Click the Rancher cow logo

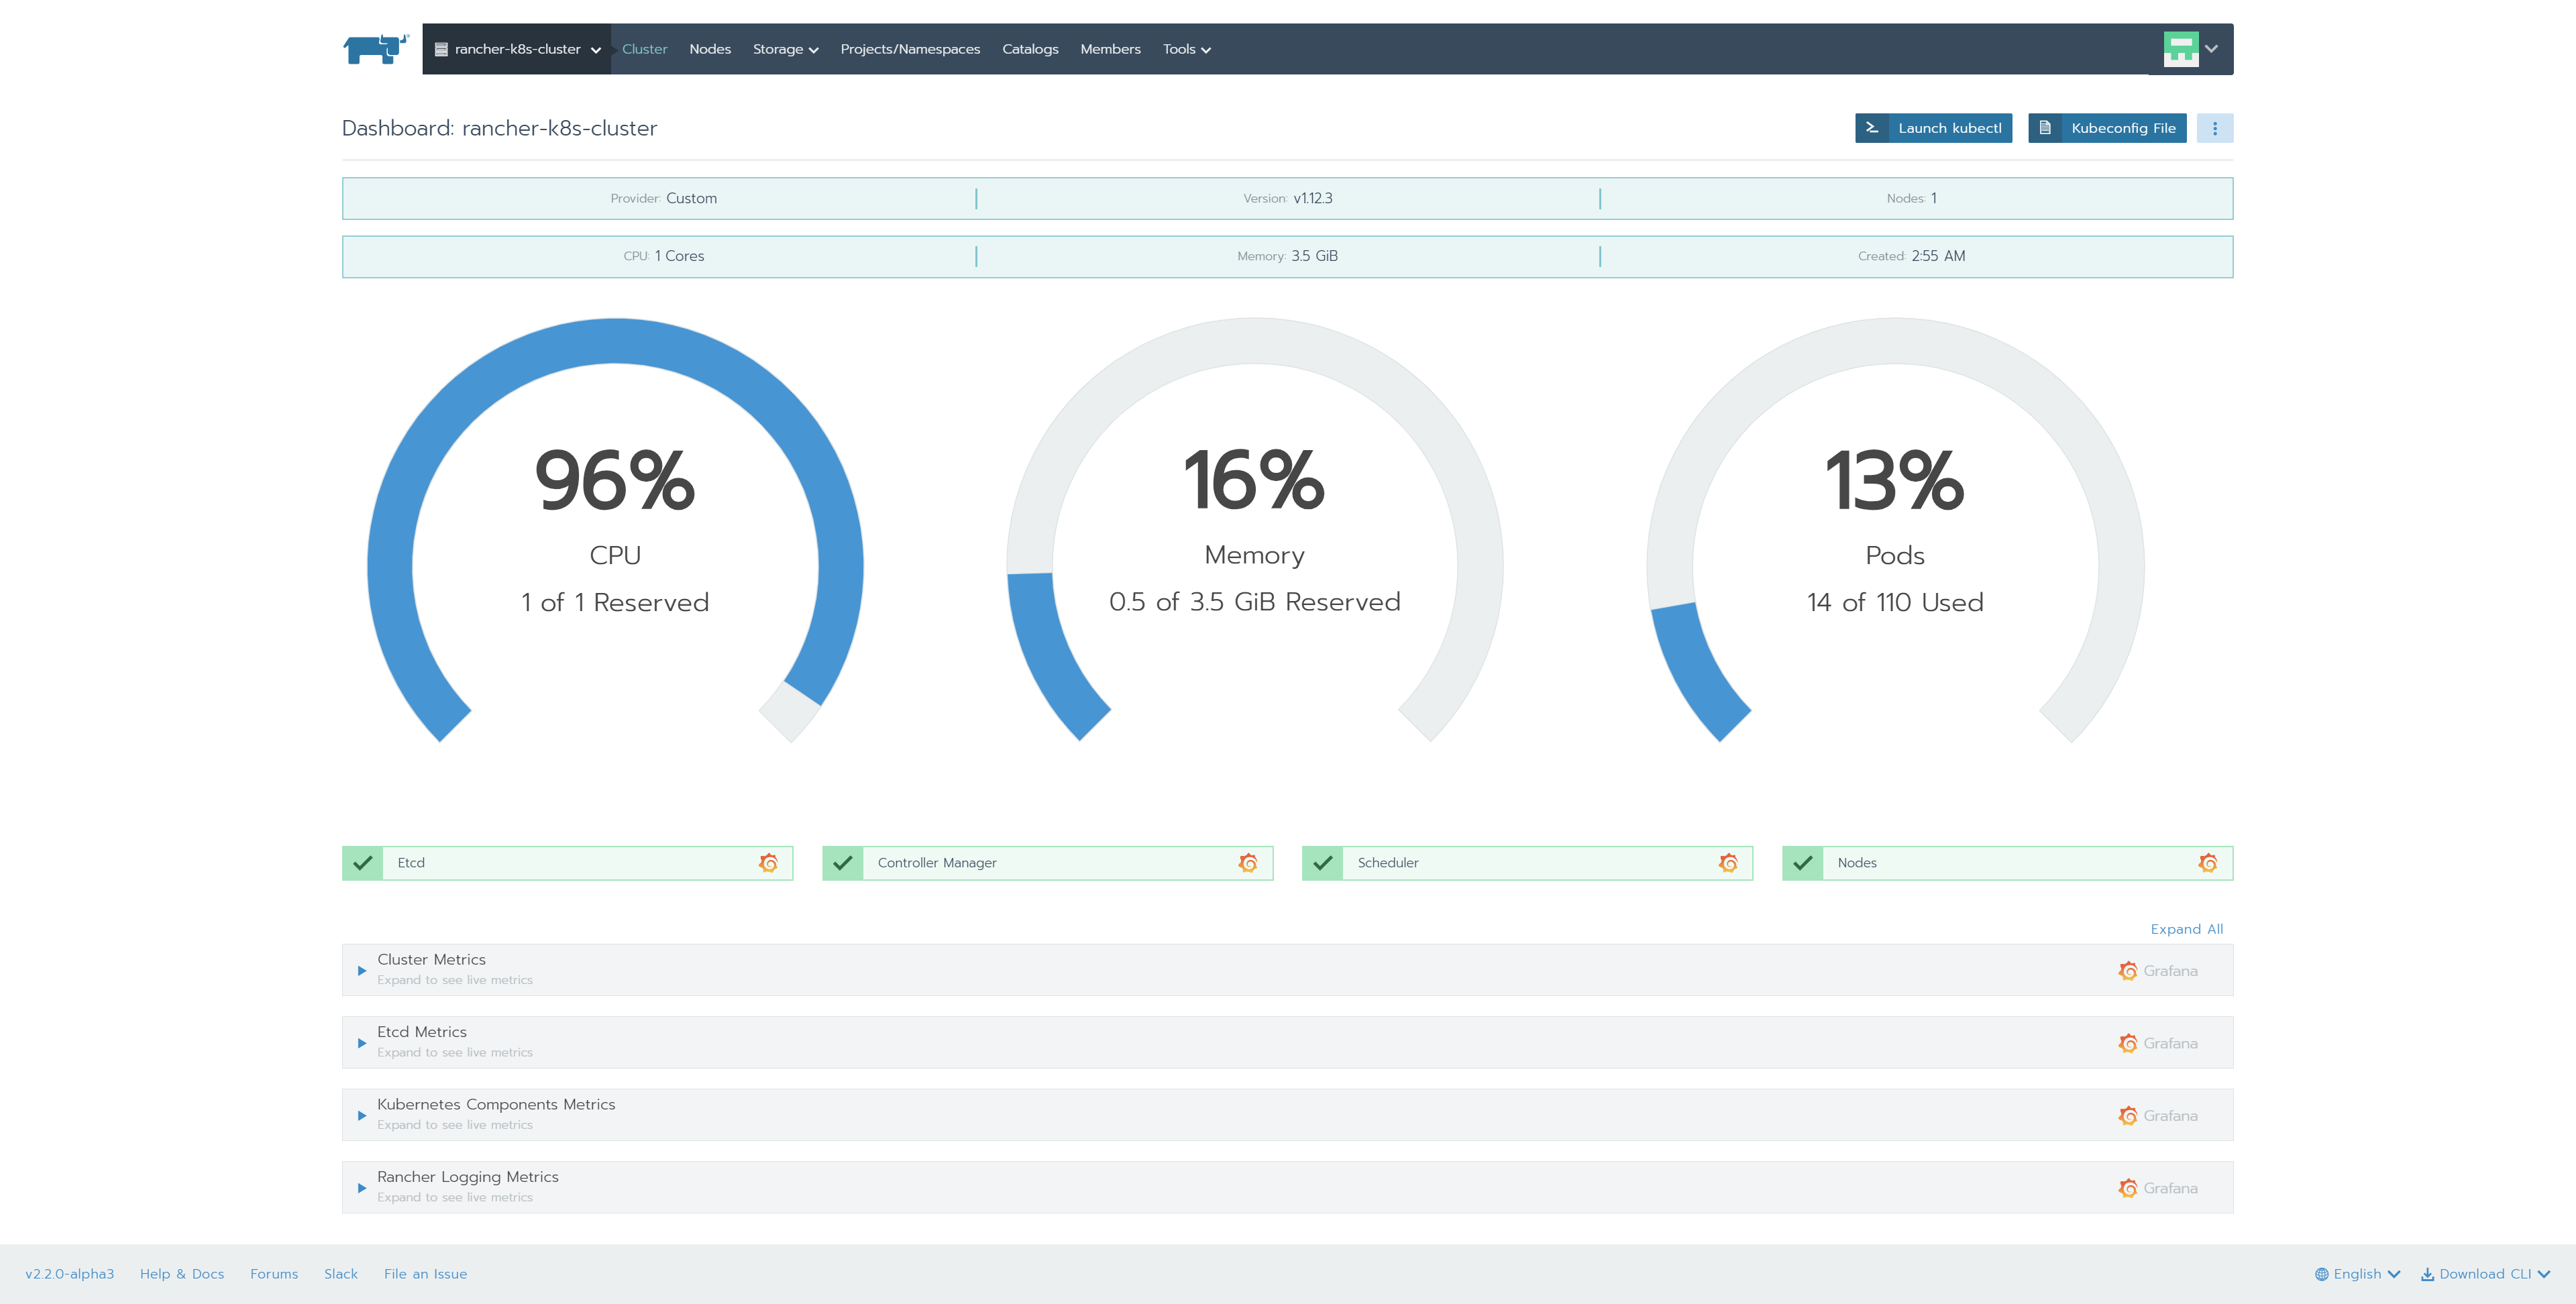375,48
